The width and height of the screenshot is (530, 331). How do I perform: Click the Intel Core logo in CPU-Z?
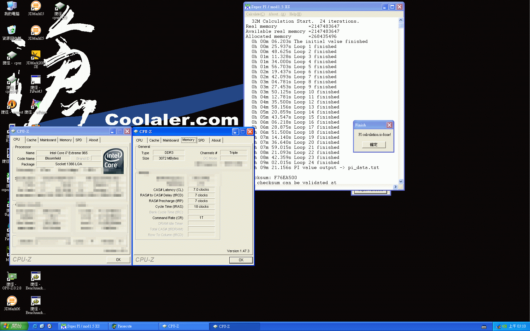coord(114,161)
